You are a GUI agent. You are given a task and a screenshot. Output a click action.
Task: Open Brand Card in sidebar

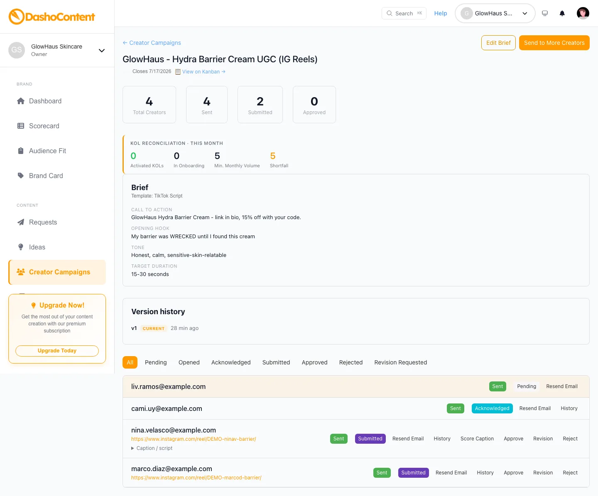tap(57, 176)
